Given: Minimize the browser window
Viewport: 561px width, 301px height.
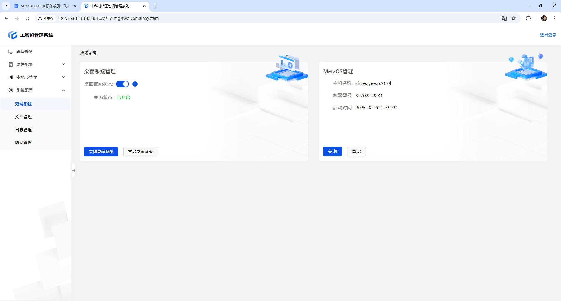Looking at the screenshot, I should coord(527,6).
